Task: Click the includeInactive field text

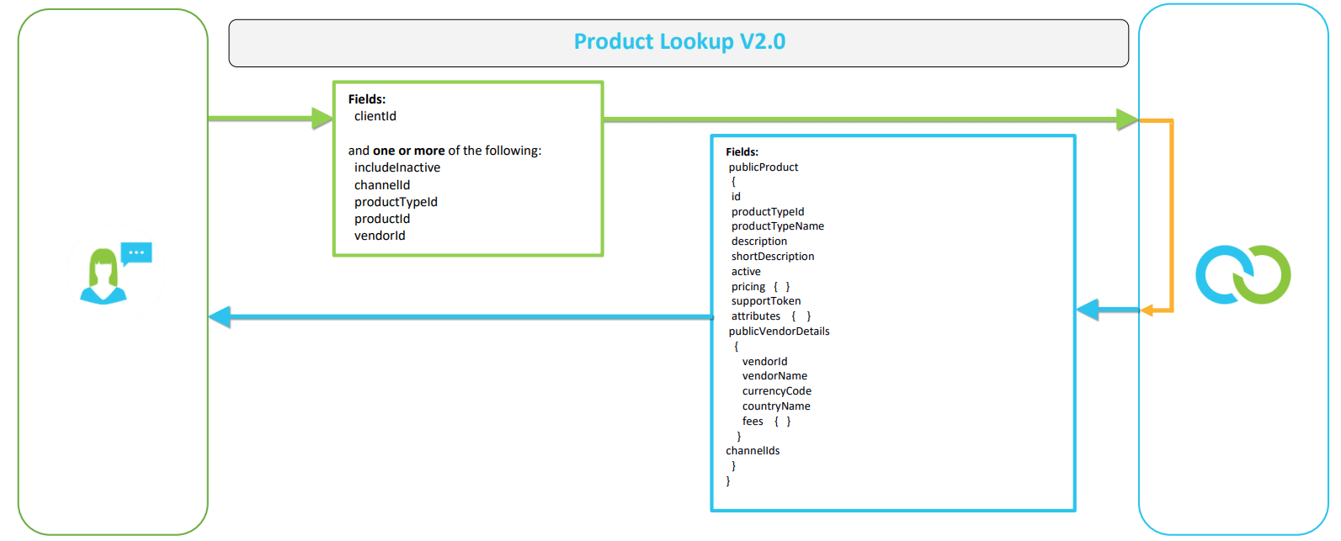Action: pyautogui.click(x=397, y=167)
